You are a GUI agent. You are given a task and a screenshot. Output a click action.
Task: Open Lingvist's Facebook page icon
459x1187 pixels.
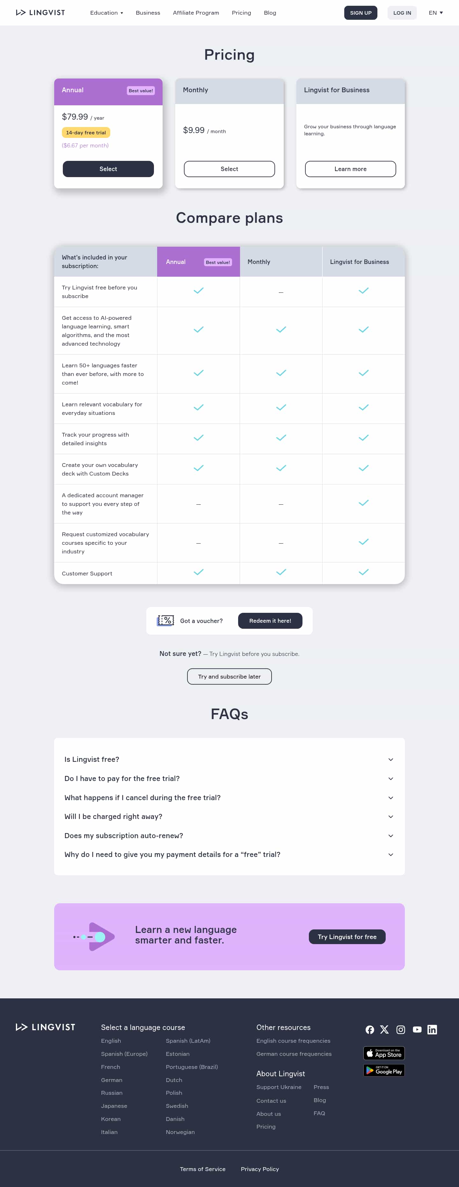pos(370,1029)
